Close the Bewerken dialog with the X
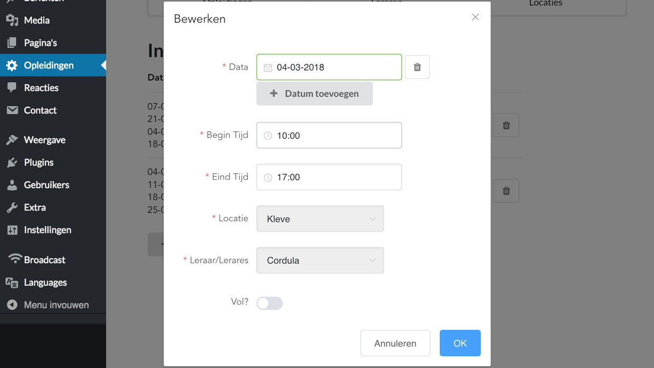The image size is (654, 368). point(475,17)
